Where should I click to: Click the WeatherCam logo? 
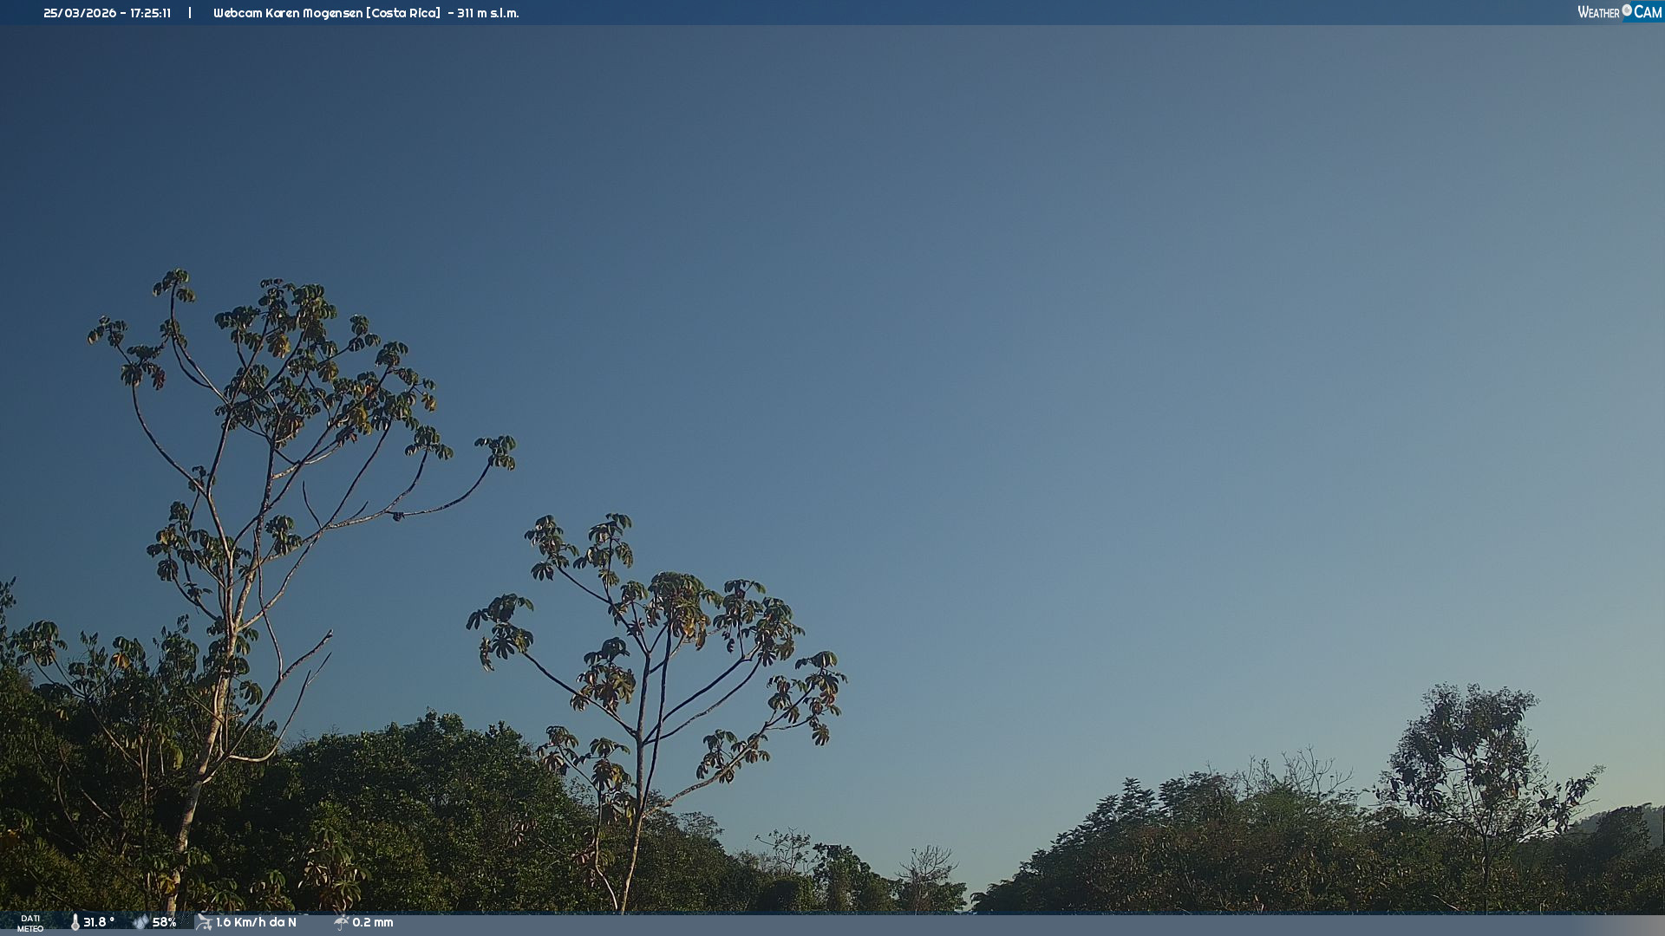(1619, 12)
